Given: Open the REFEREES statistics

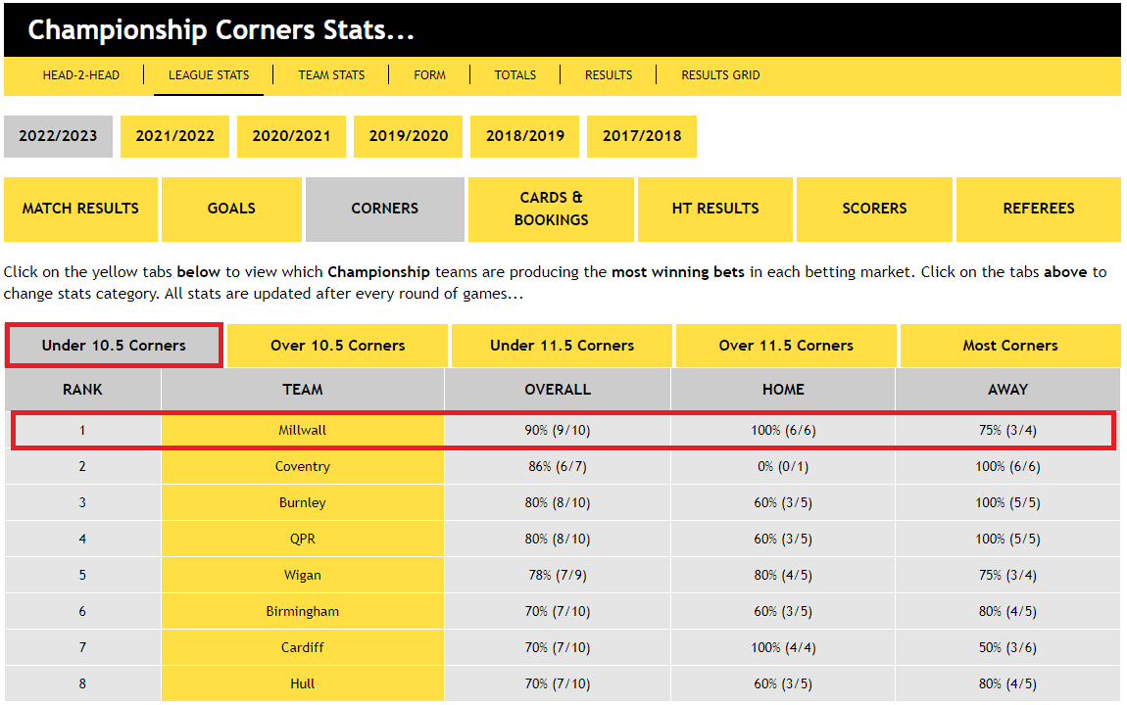Looking at the screenshot, I should point(1038,209).
